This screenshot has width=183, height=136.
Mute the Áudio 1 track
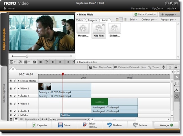click(11, 111)
